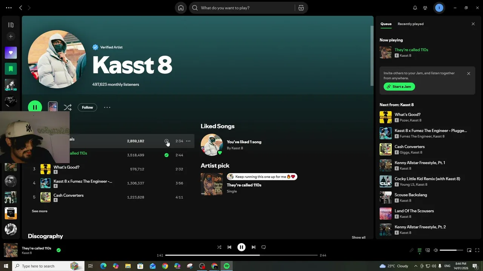Show hidden system tray icons

click(x=416, y=266)
